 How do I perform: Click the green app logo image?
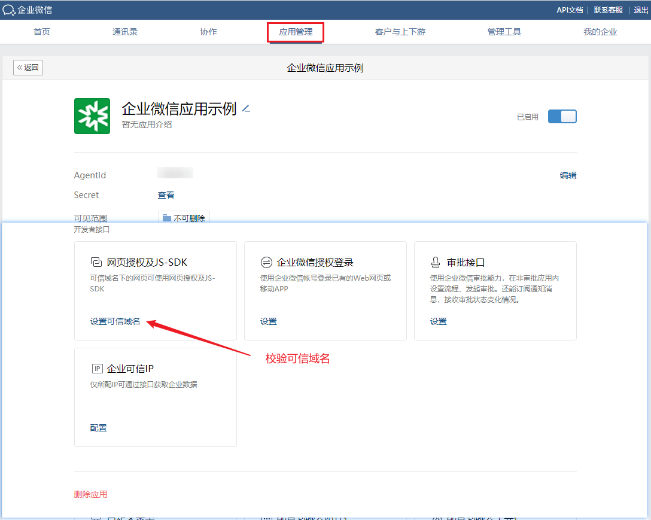[x=92, y=116]
